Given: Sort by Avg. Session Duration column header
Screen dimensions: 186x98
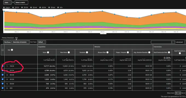Looking at the screenshot, I should point(141,53).
